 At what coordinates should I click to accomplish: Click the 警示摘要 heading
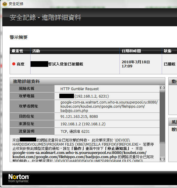(x=19, y=37)
